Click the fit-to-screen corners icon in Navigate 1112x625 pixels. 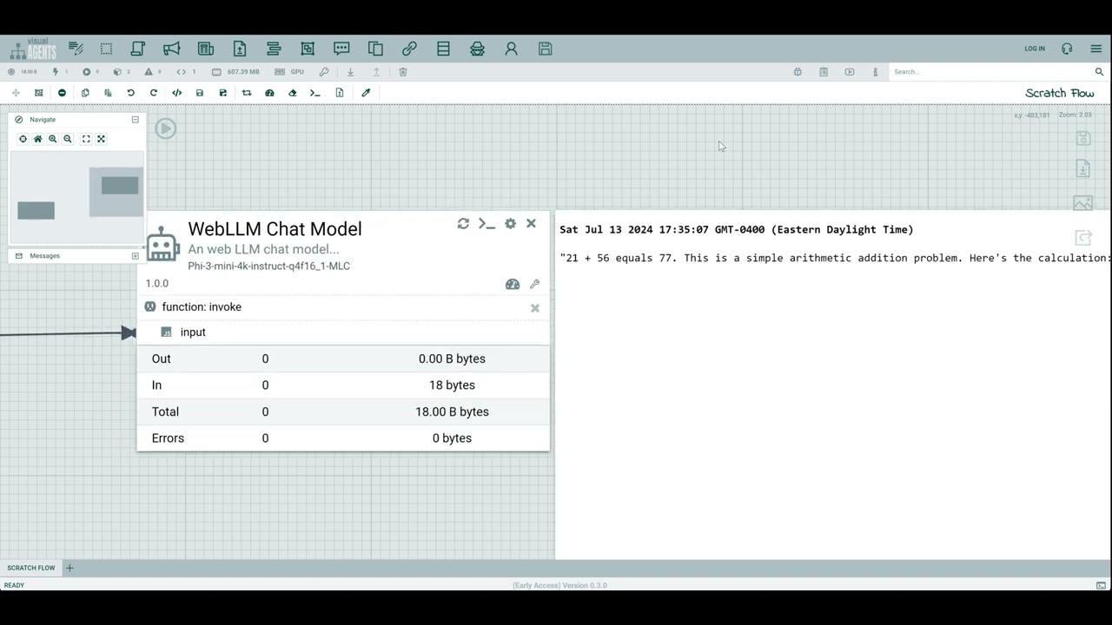86,139
